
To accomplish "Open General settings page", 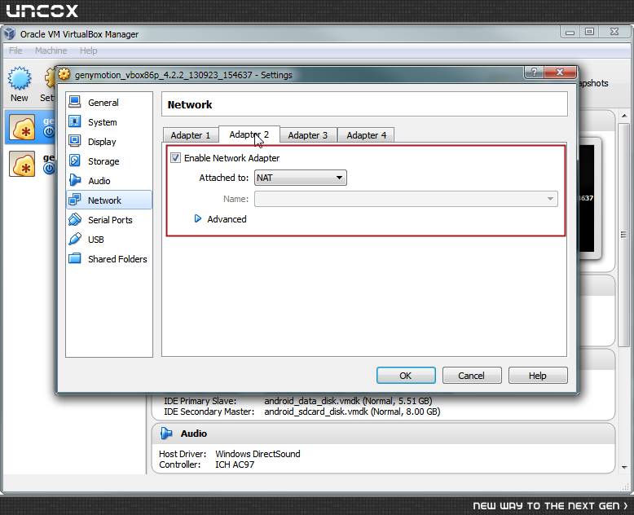I will [108, 103].
